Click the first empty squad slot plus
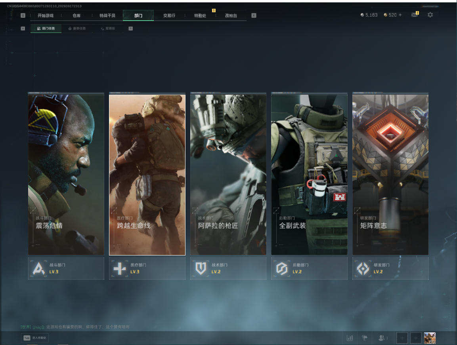This screenshot has width=457, height=345. 402,338
